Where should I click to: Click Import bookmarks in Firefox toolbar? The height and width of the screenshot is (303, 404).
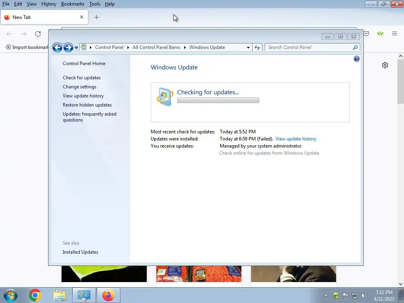[27, 47]
